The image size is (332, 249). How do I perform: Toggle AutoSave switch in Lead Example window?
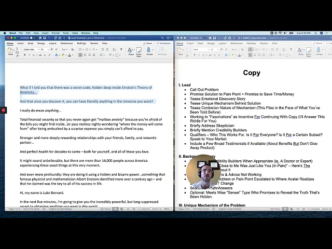tap(33, 38)
